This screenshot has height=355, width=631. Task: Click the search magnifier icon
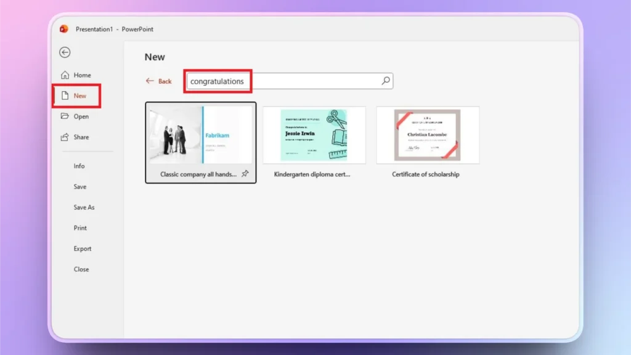coord(386,81)
